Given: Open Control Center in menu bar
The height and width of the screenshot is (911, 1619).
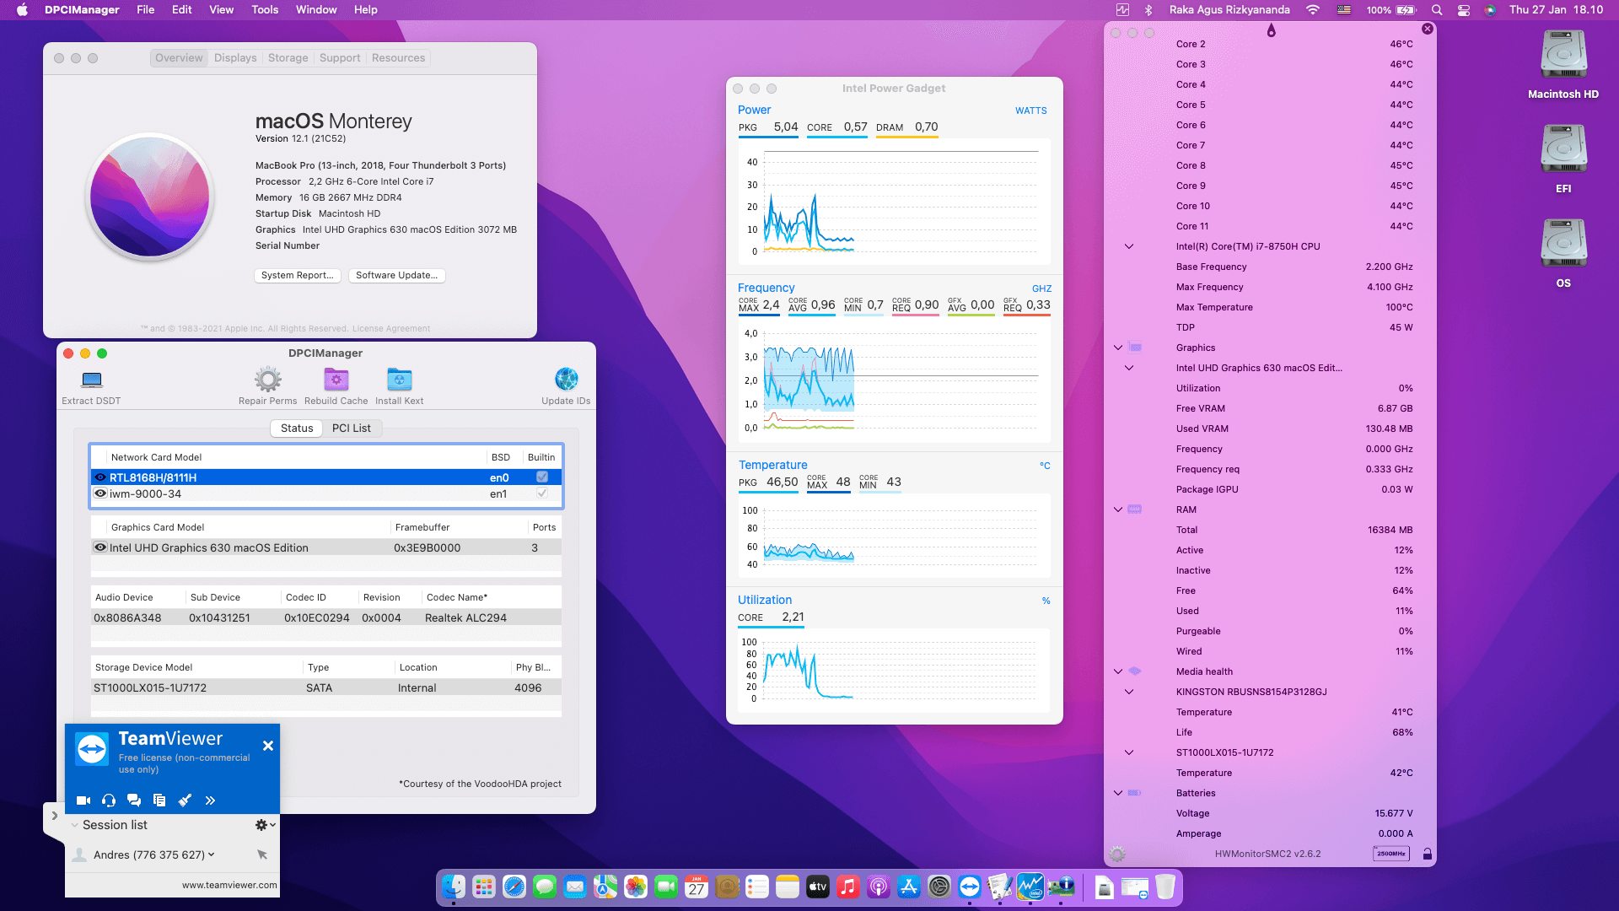Looking at the screenshot, I should click(1464, 10).
